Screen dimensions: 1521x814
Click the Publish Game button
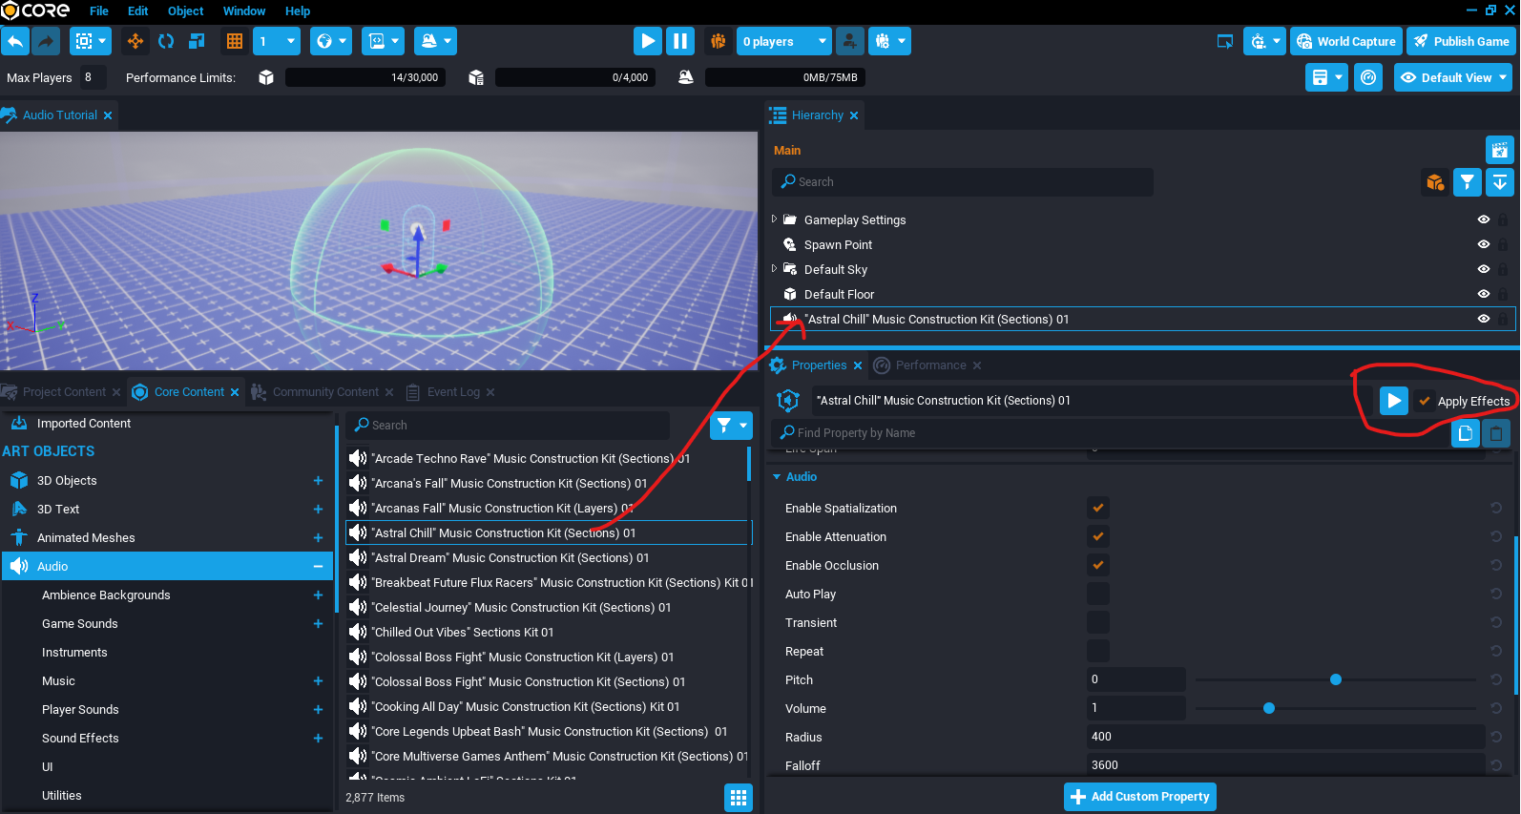pos(1460,41)
